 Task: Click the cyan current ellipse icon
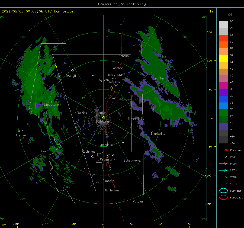coord(223,191)
